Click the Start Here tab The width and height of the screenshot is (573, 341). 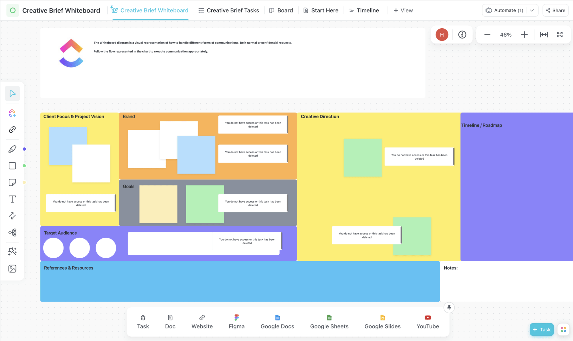pos(324,10)
